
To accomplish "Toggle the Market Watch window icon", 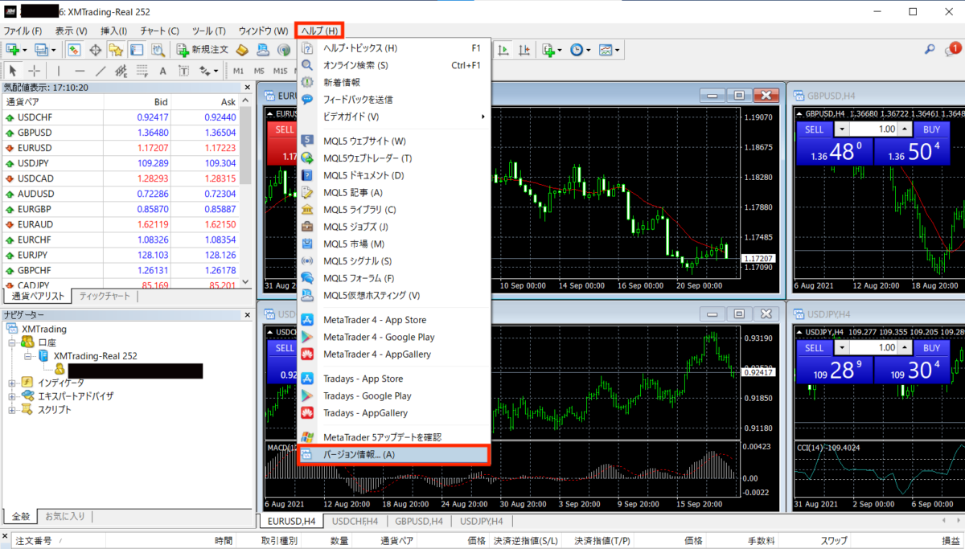I will [x=74, y=50].
